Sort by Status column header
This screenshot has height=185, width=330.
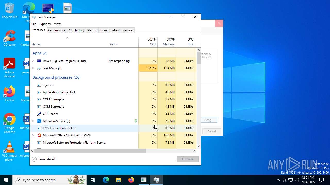point(123,42)
